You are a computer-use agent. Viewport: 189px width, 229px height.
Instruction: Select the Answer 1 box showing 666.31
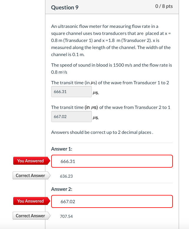pyautogui.click(x=112, y=161)
